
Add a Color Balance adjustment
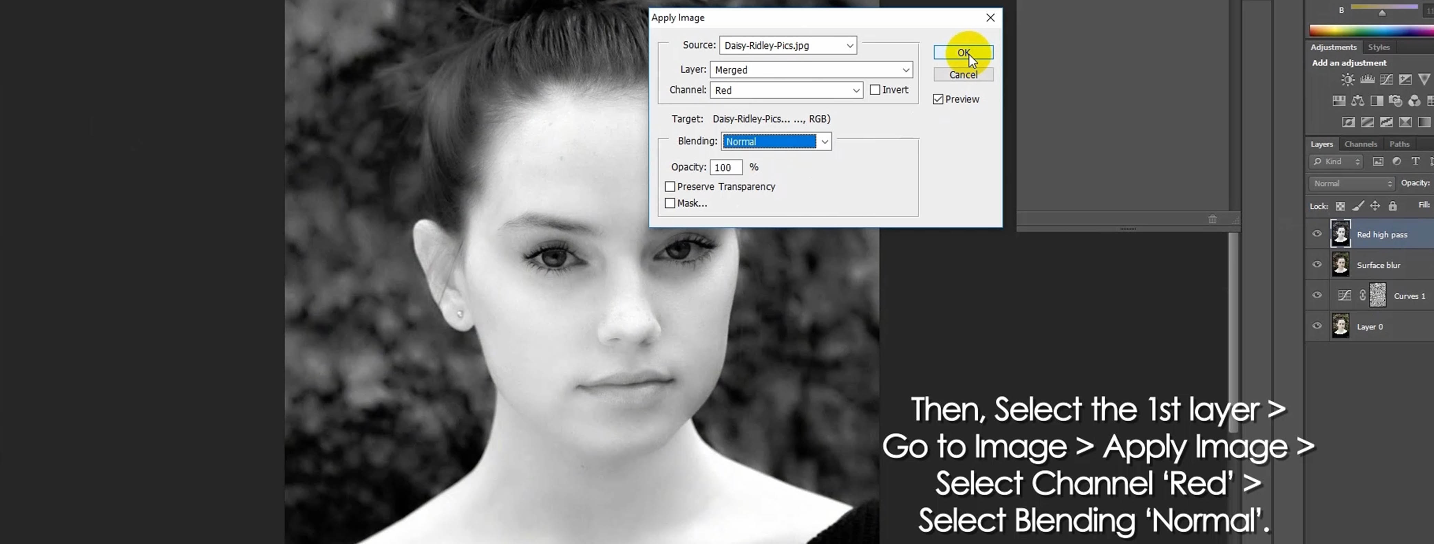(1358, 101)
